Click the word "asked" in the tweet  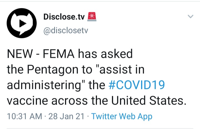[117, 54]
